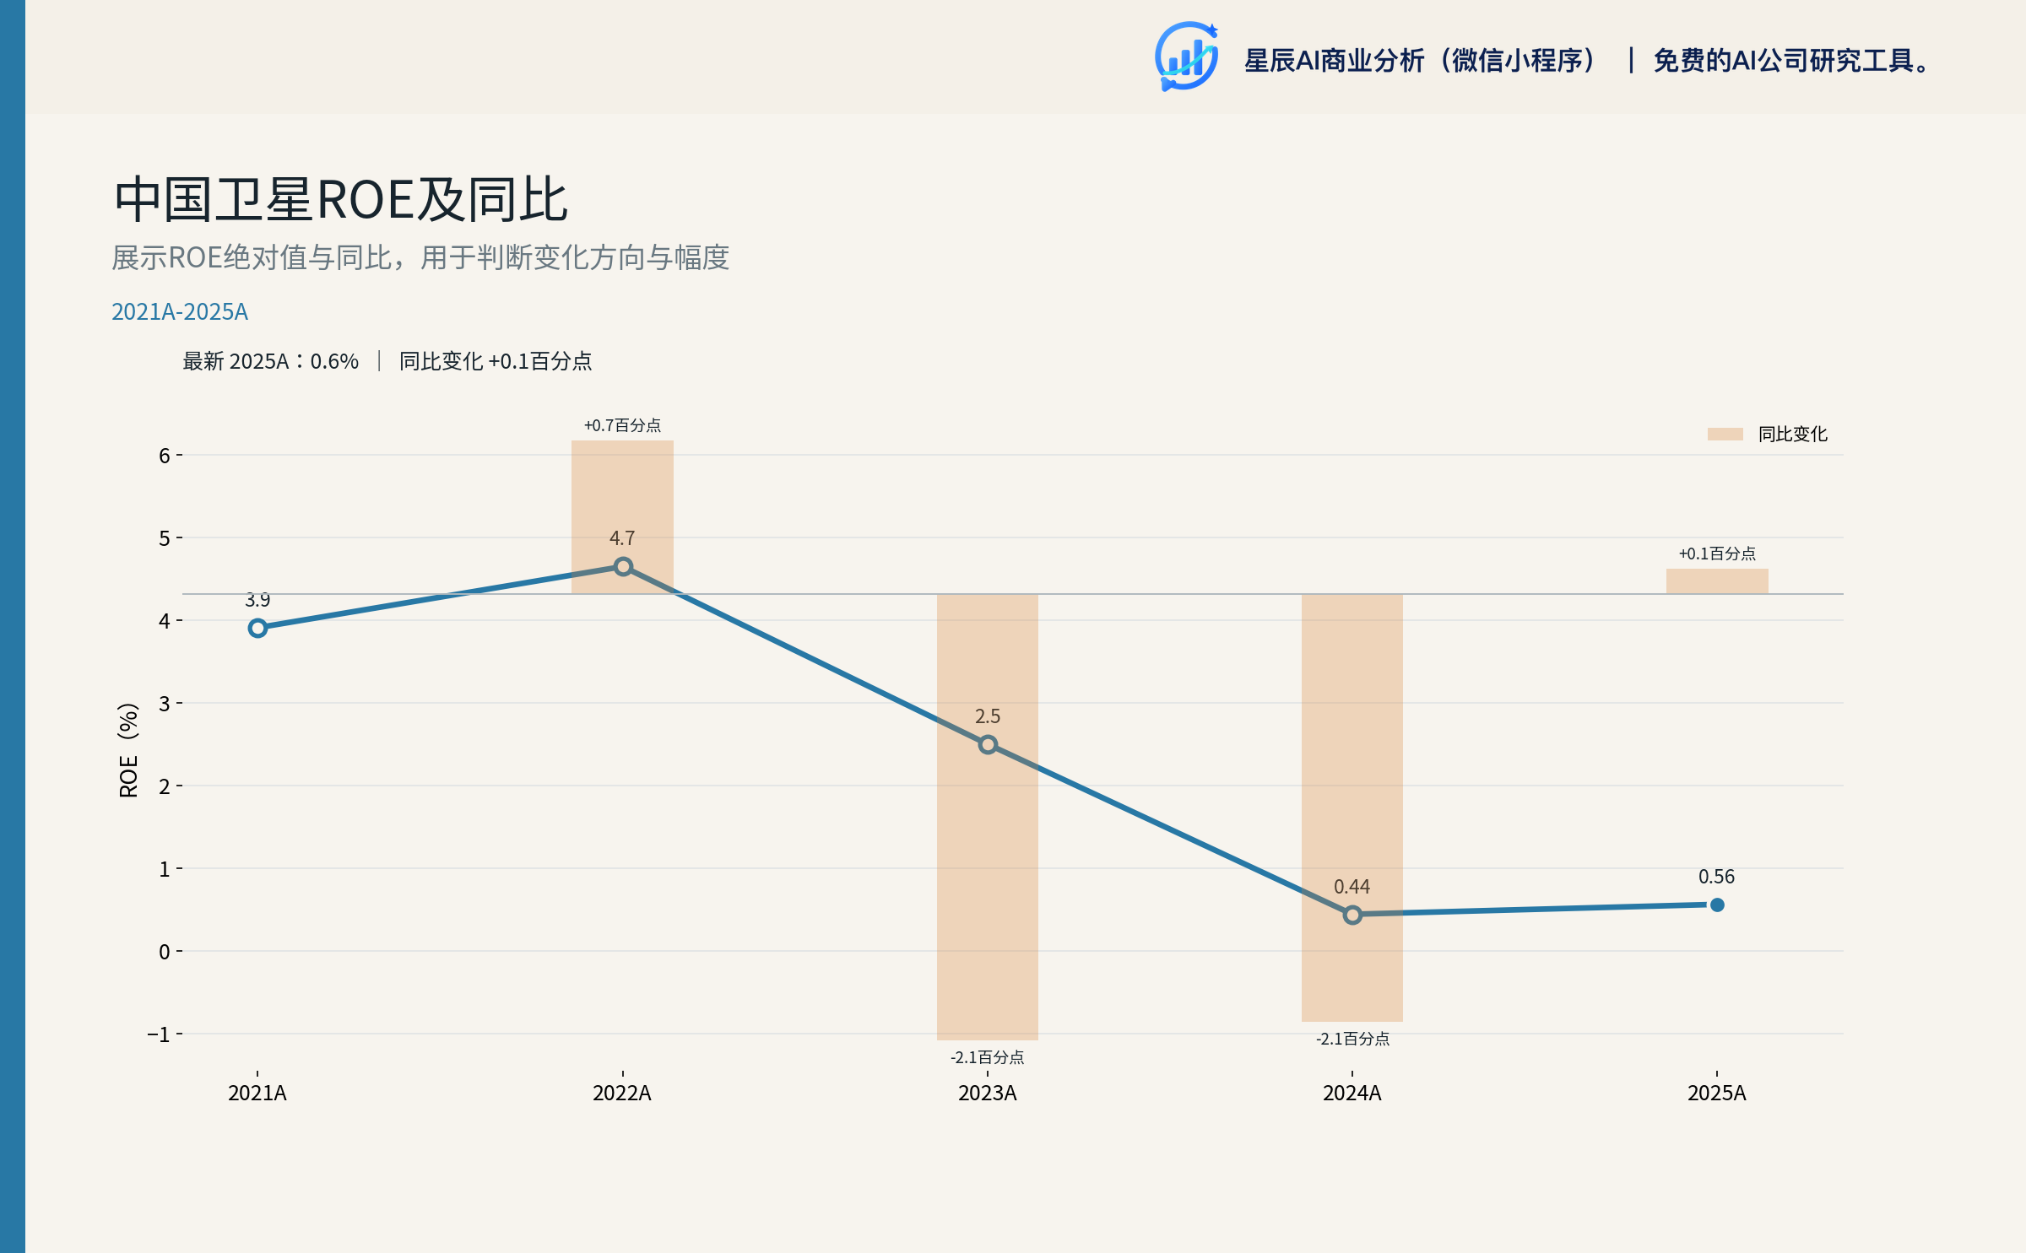
Task: Click the 3.9 value label
Action: [257, 600]
